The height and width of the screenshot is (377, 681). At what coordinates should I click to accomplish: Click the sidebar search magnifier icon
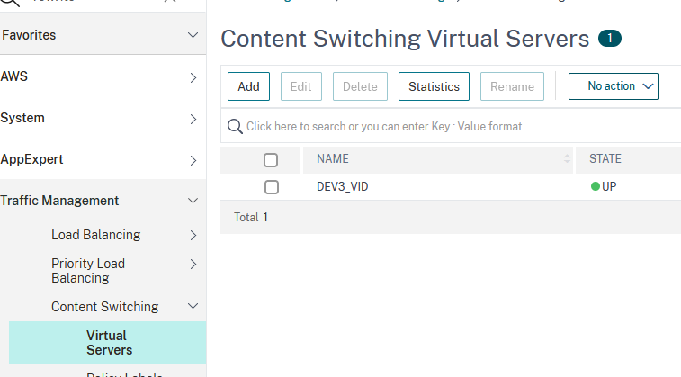point(11,3)
